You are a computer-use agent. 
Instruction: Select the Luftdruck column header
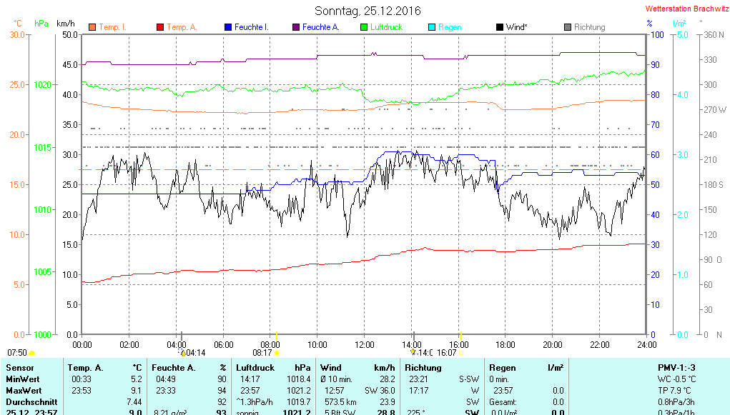click(256, 367)
